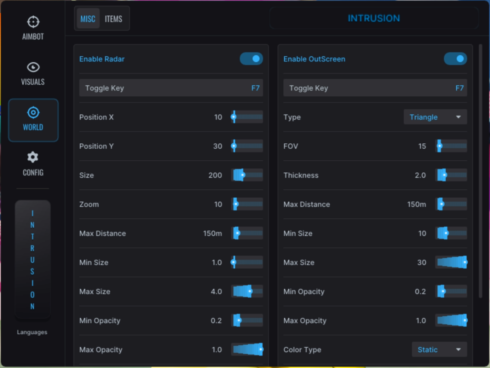Set the Radar Zoom slider
The height and width of the screenshot is (368, 490).
coord(247,204)
